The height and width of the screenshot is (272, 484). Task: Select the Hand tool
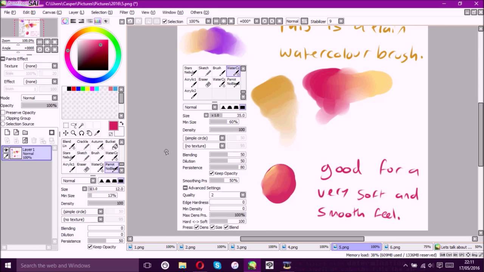point(89,133)
